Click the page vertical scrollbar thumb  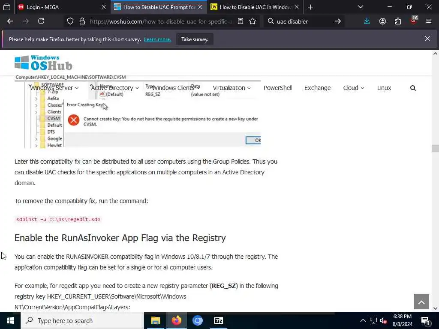coord(435,148)
